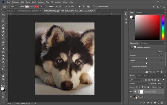Select the Eraser tool
The width and height of the screenshot is (167, 105).
3,49
